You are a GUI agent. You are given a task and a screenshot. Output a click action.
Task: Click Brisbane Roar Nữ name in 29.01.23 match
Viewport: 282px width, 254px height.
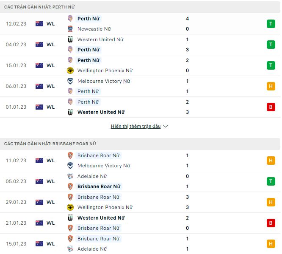coord(98,197)
